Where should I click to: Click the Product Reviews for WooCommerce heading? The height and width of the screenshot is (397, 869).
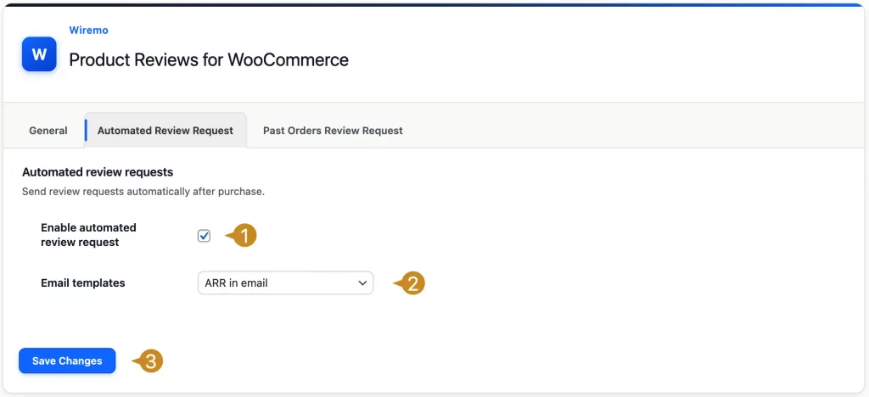[209, 59]
